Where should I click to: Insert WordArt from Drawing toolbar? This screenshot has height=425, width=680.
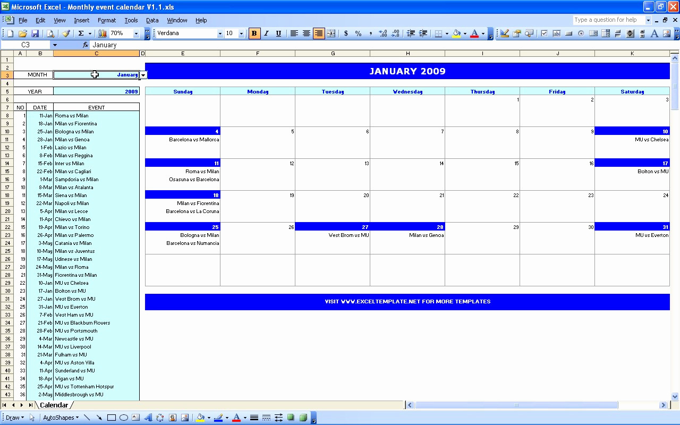tap(148, 418)
